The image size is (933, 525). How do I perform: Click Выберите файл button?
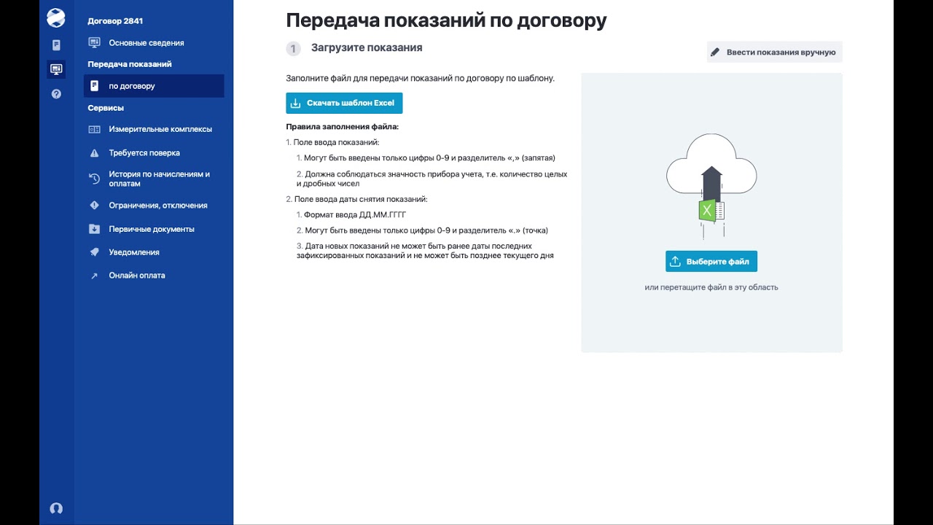point(711,261)
